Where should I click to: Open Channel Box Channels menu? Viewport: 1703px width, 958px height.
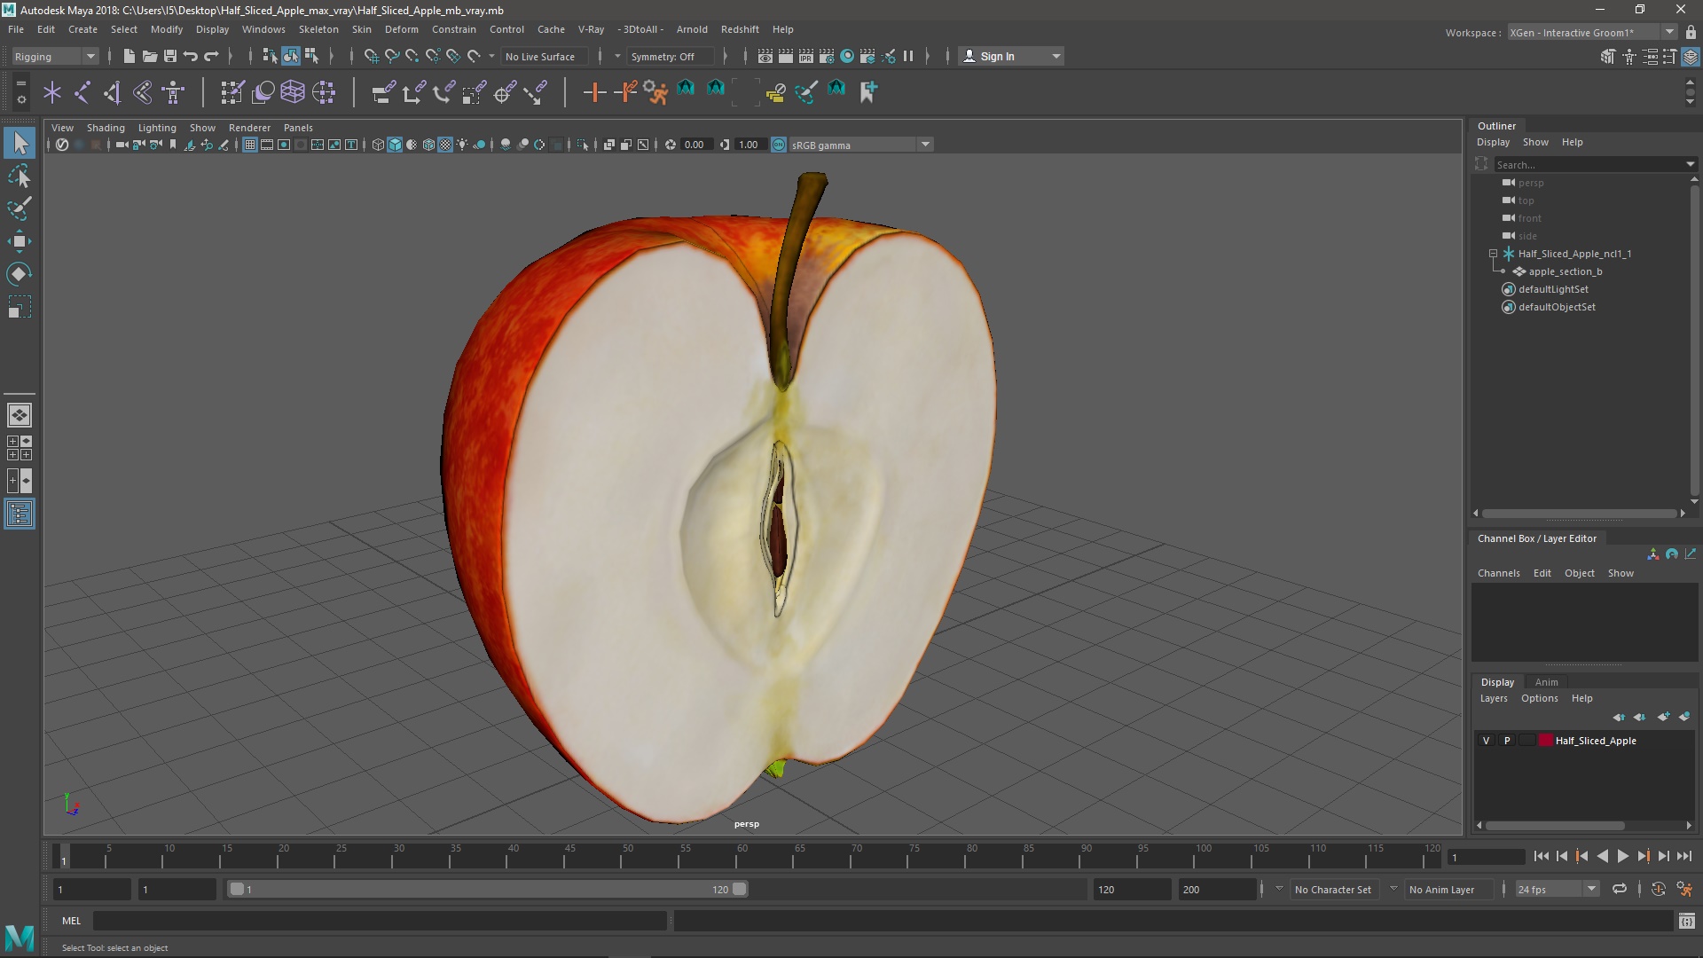(1498, 573)
